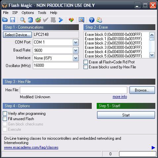Click the Save settings floppy icon

click(x=13, y=20)
